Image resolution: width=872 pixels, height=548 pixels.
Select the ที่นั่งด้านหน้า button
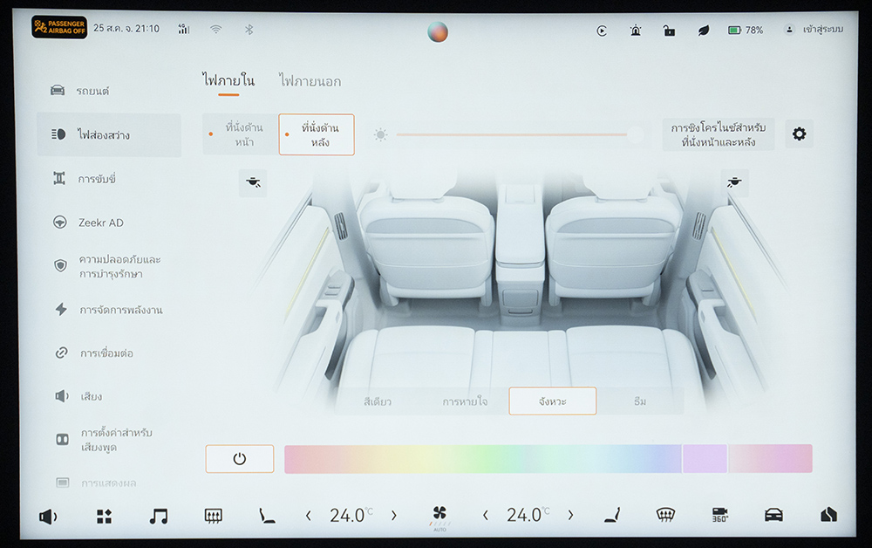[x=241, y=134]
